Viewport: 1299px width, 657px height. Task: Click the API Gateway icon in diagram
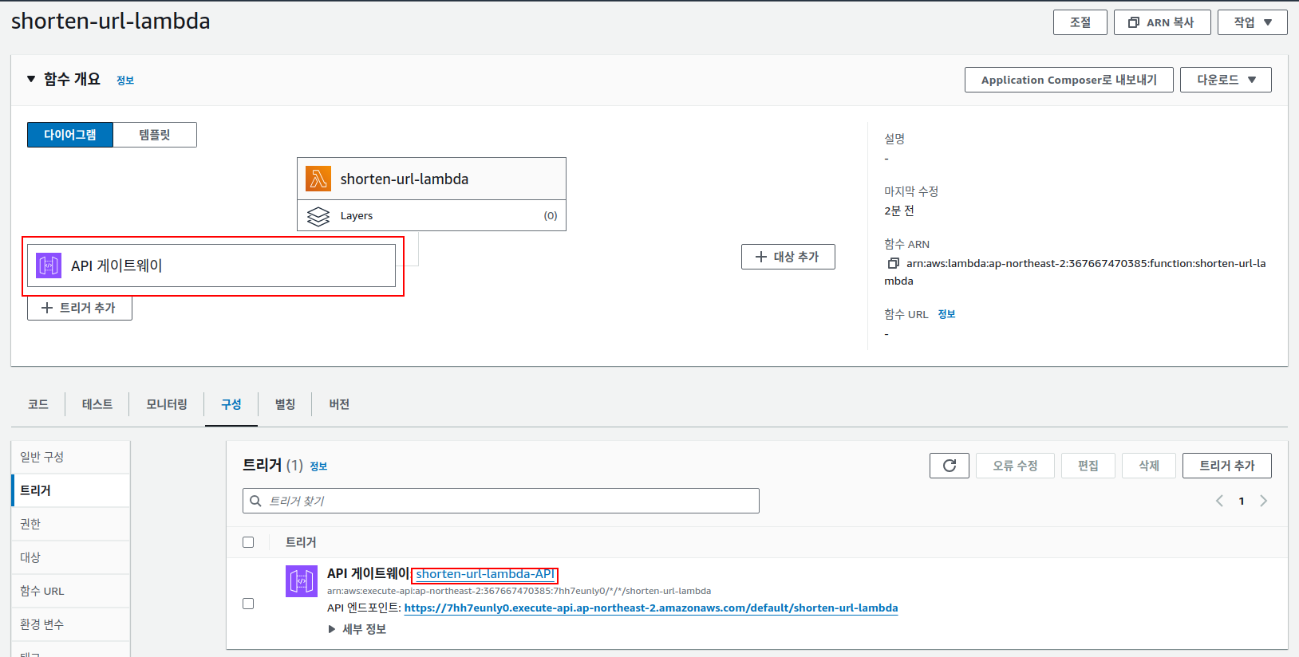point(49,266)
